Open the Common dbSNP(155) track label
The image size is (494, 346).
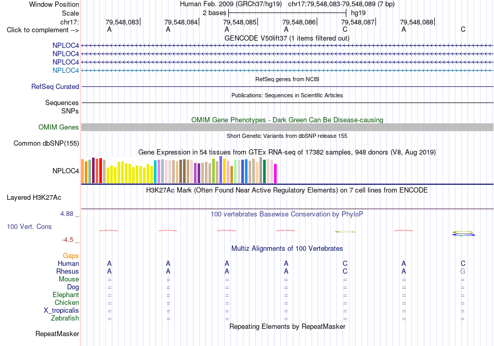click(x=46, y=144)
